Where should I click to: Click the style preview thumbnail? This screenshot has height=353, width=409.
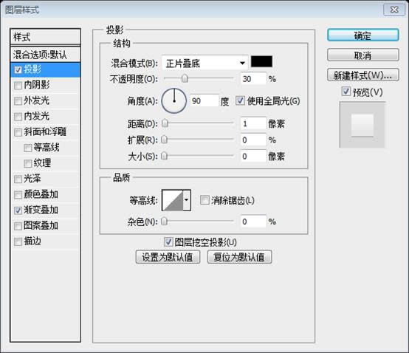(x=362, y=125)
